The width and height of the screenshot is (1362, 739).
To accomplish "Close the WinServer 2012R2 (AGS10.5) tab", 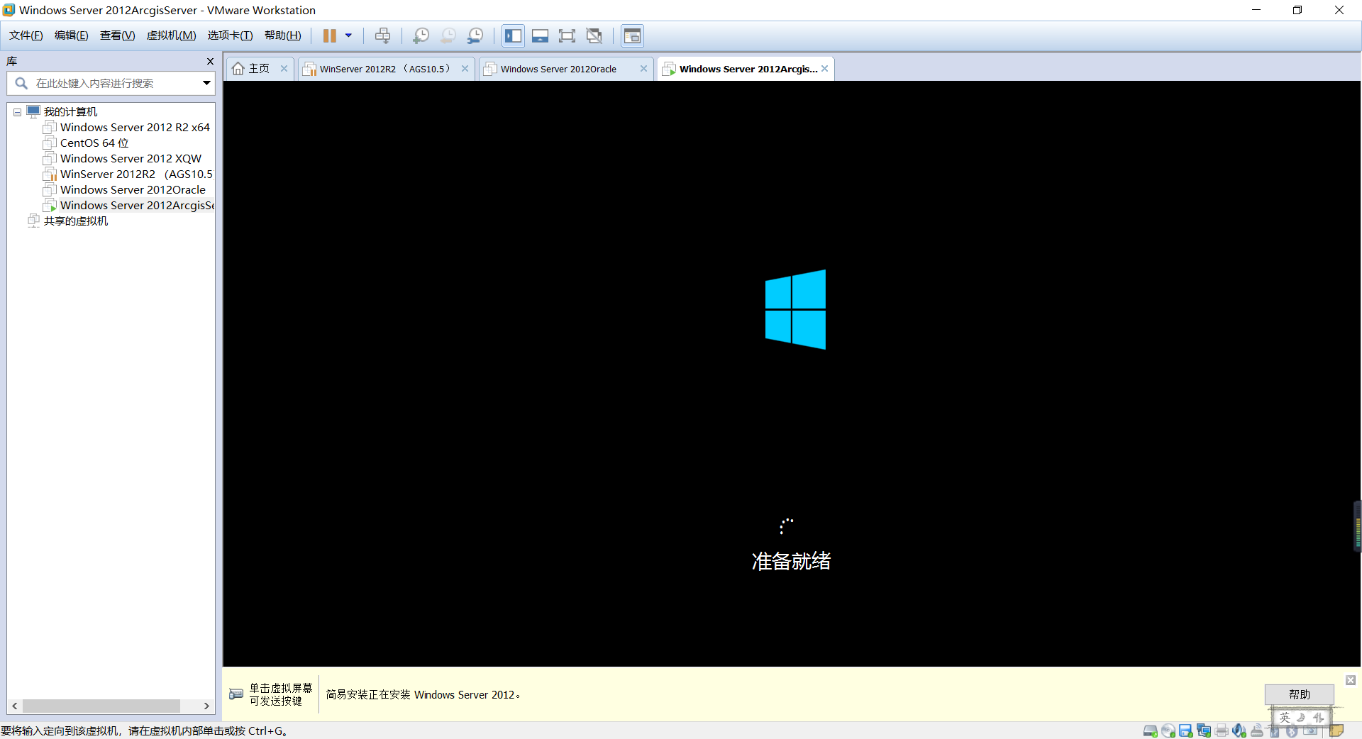I will pos(465,69).
